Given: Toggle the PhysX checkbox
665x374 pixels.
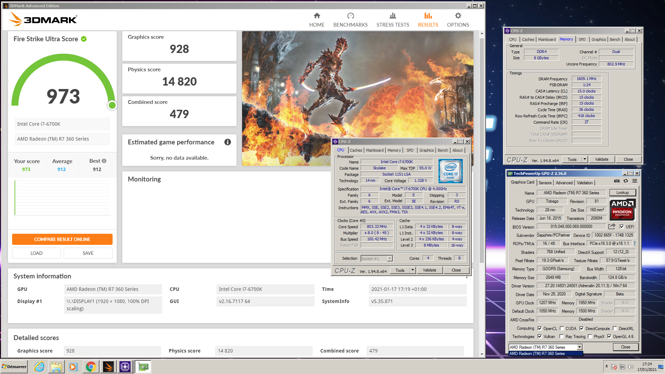Looking at the screenshot, I should 590,336.
